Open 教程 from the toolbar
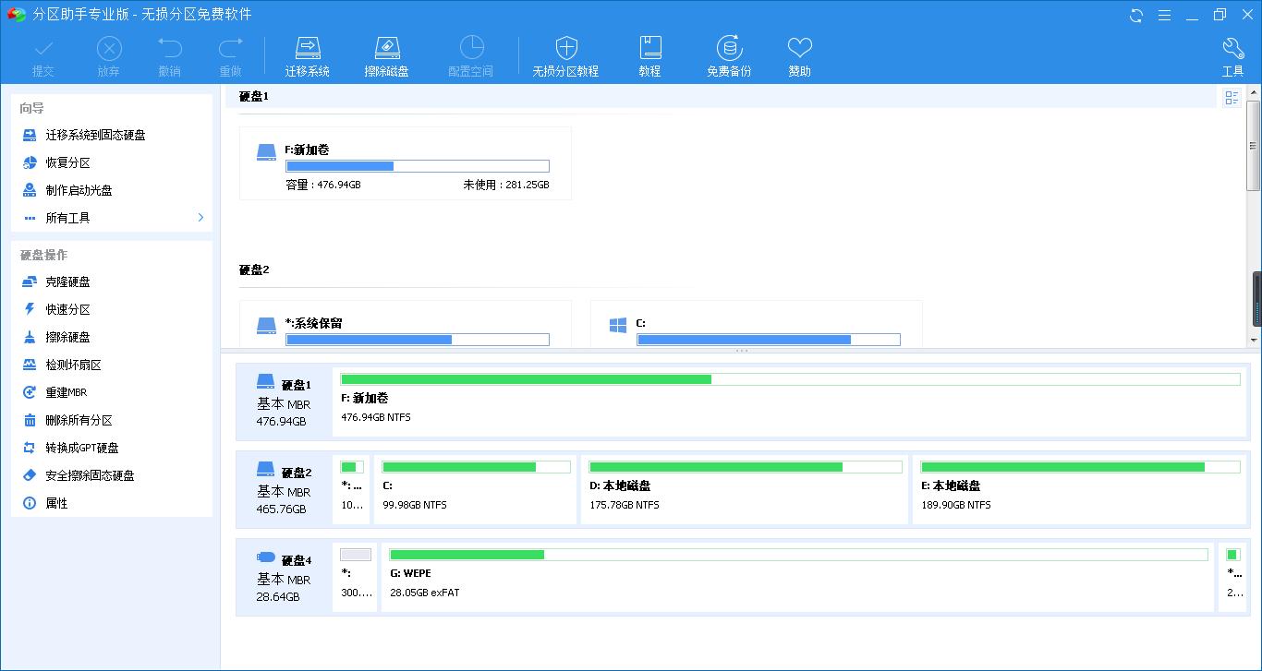This screenshot has width=1262, height=671. point(649,54)
